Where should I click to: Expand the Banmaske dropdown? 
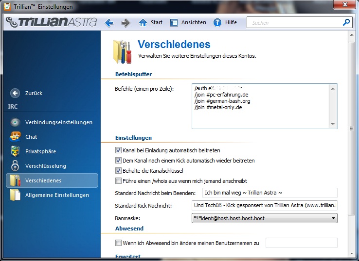tap(333, 219)
